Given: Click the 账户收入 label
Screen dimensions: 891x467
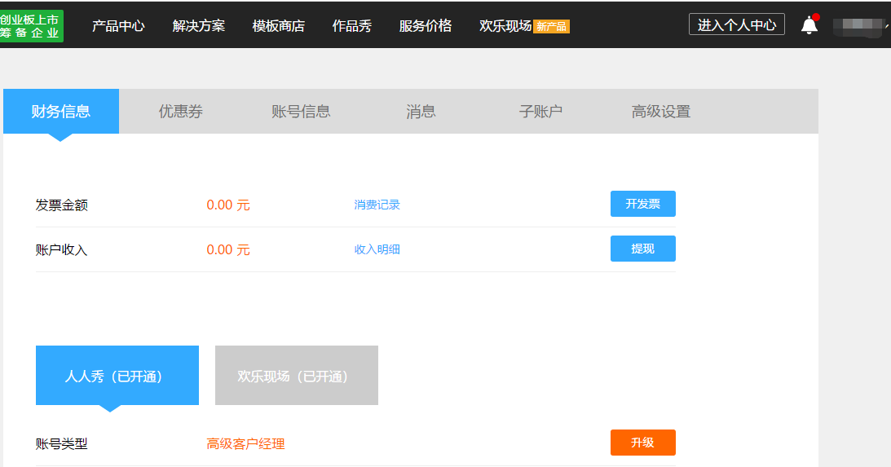Looking at the screenshot, I should click(x=61, y=250).
